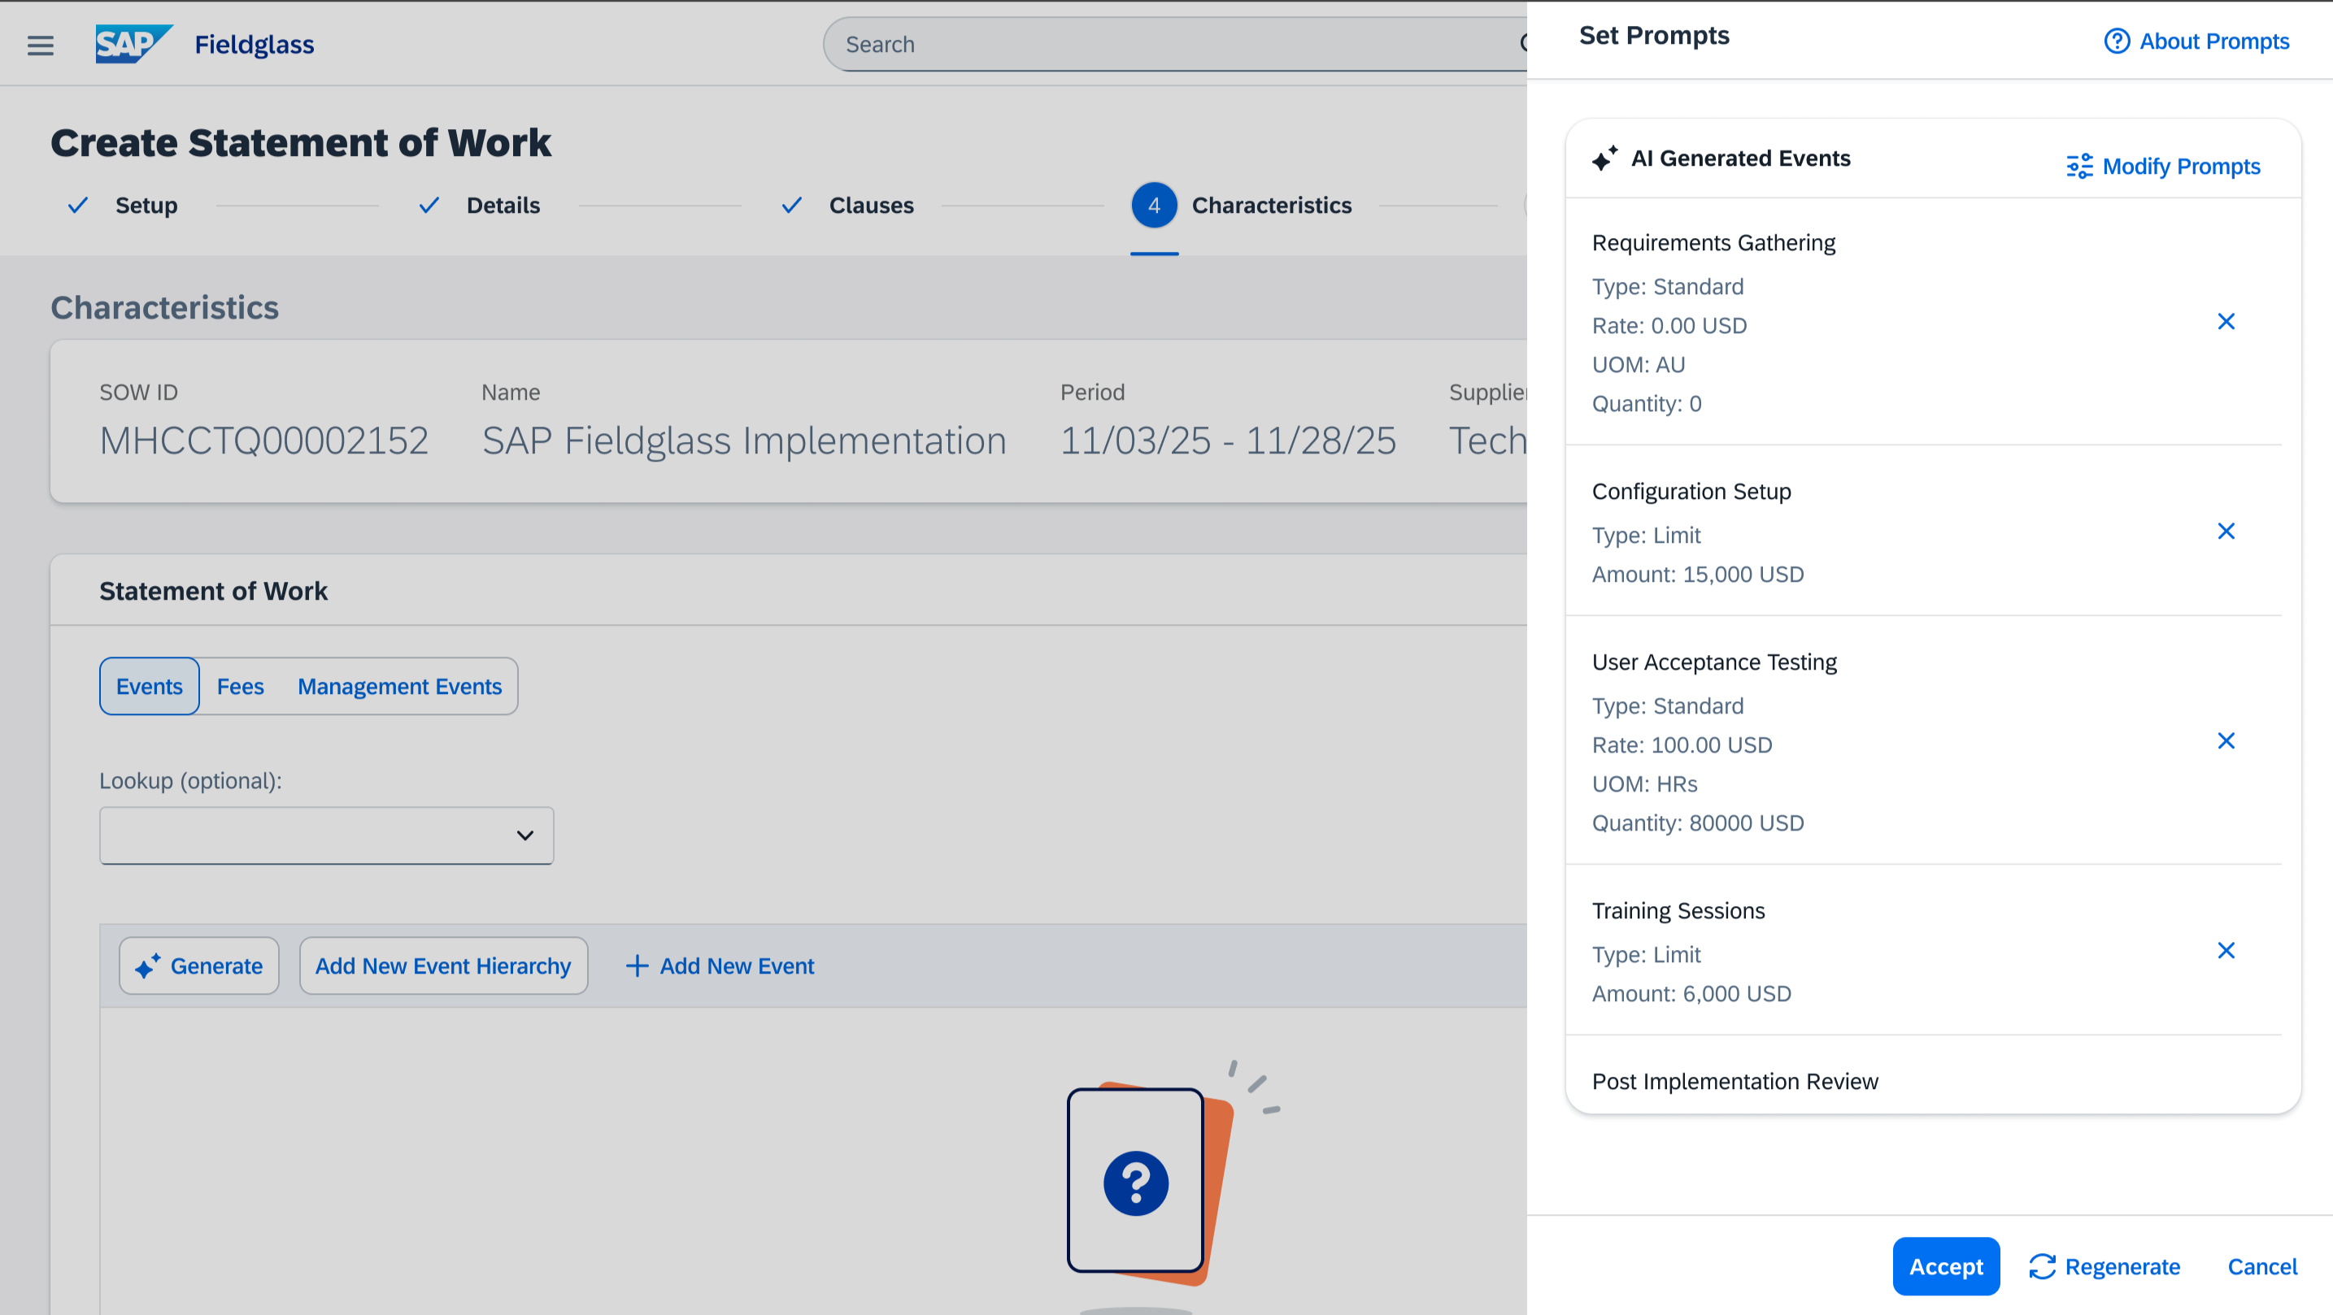Click the Modify Prompts sliders icon
The height and width of the screenshot is (1315, 2333).
(x=2078, y=167)
